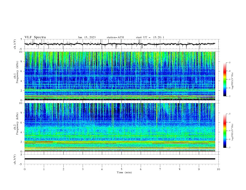
Task: Click the ch.1 voltage waveform trace
Action: click(x=120, y=44)
